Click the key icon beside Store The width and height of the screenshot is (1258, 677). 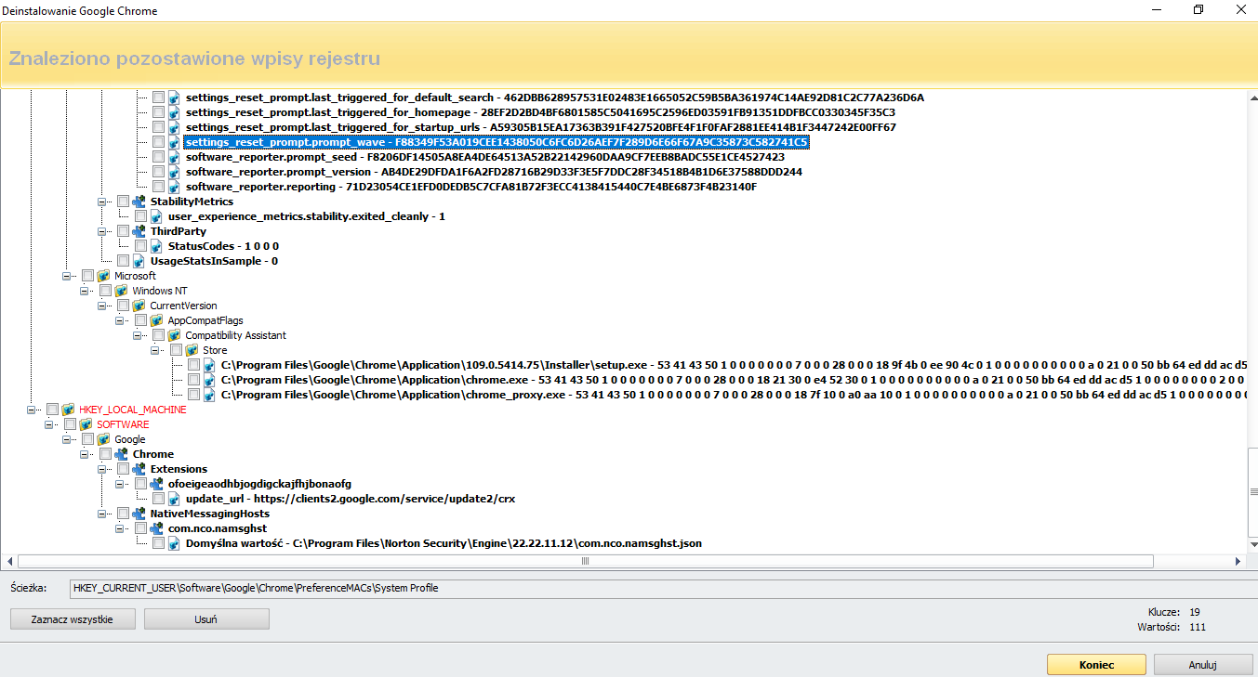click(x=192, y=350)
